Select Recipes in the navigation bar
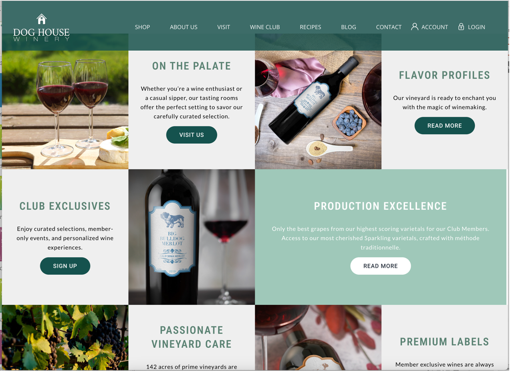The image size is (510, 371). click(310, 27)
